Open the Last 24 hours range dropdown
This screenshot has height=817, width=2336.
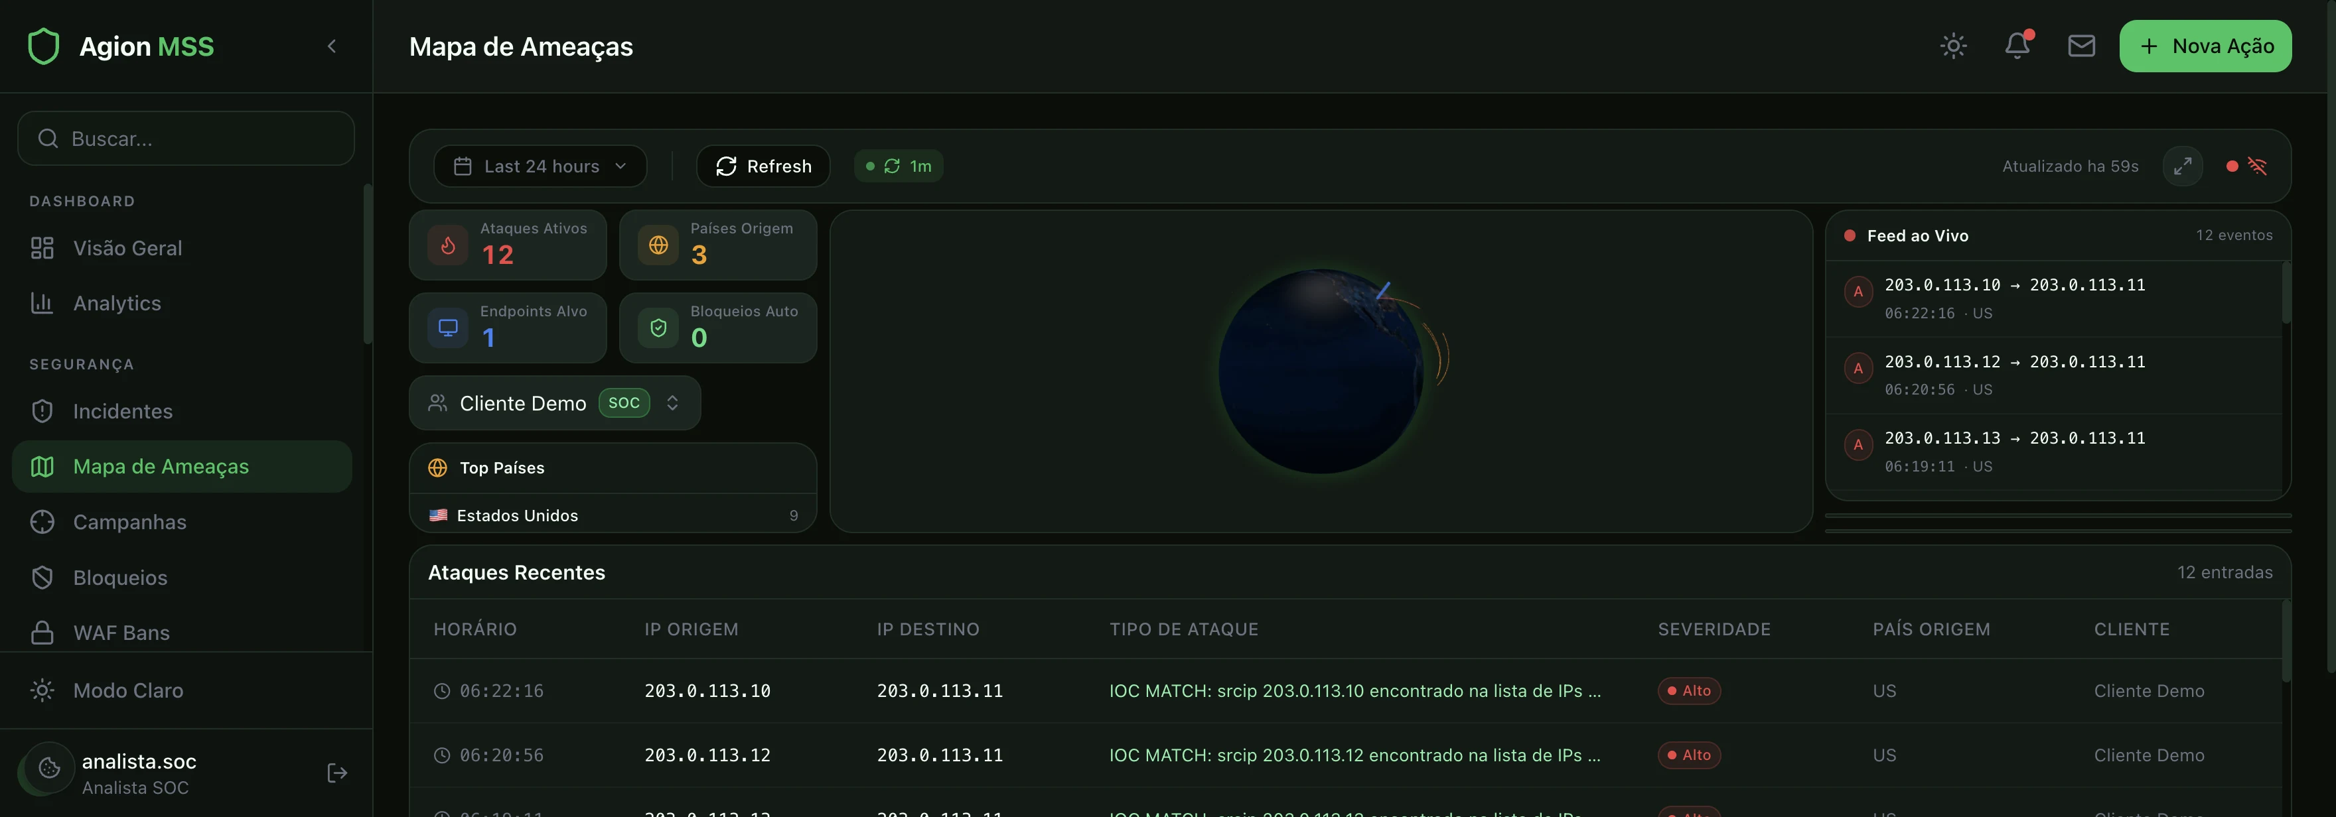pos(540,166)
